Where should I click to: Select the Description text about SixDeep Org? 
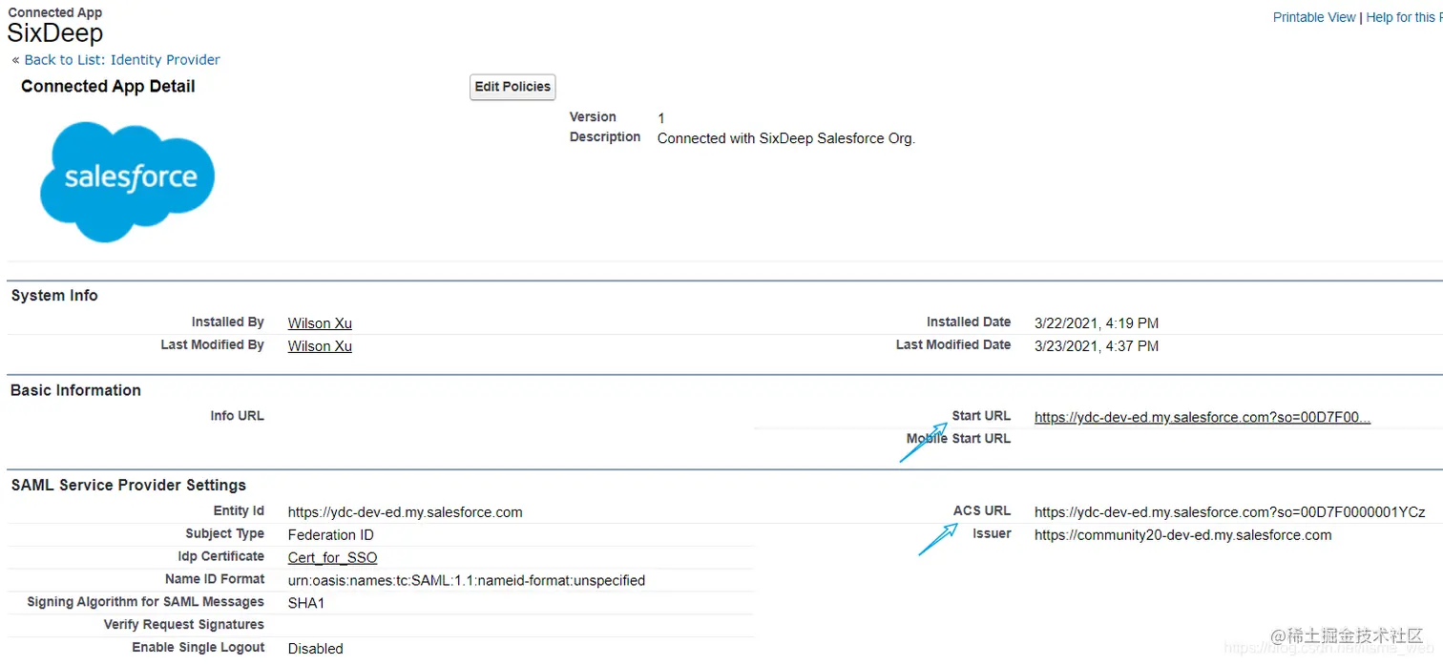click(786, 138)
